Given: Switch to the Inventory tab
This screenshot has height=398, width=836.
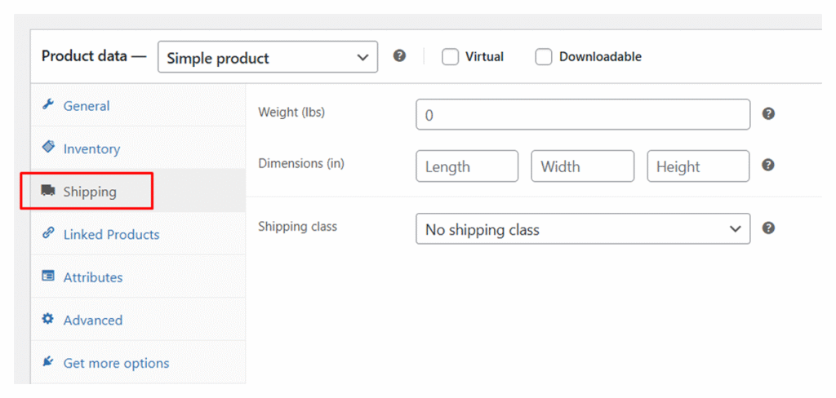Looking at the screenshot, I should (91, 148).
